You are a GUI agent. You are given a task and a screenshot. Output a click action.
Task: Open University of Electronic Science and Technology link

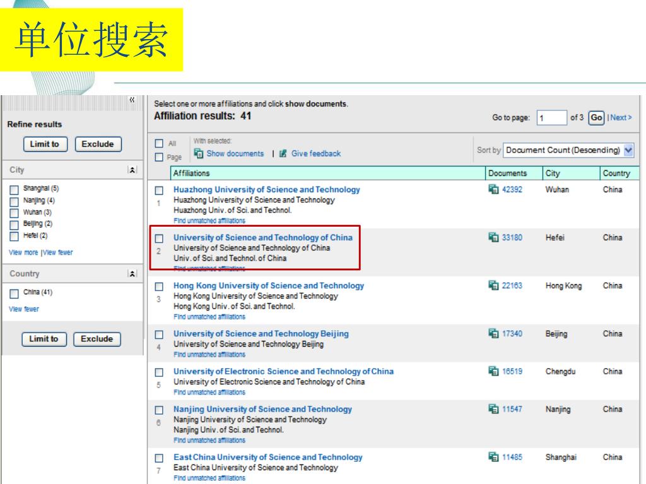[x=283, y=371]
